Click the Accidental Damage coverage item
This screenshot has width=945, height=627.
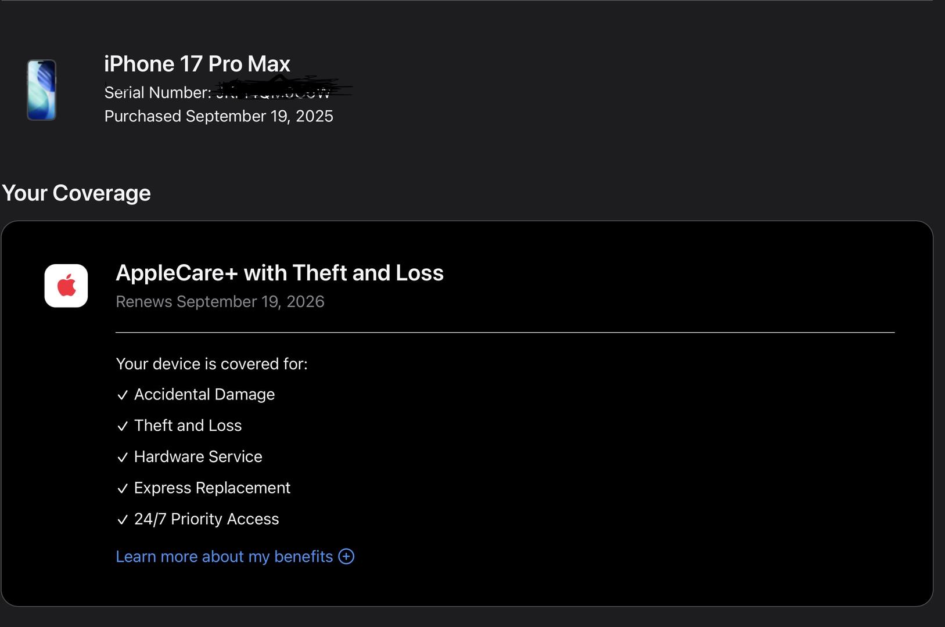204,394
